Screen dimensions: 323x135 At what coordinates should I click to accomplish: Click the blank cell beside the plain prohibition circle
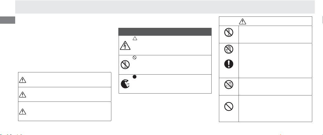click(x=275, y=108)
